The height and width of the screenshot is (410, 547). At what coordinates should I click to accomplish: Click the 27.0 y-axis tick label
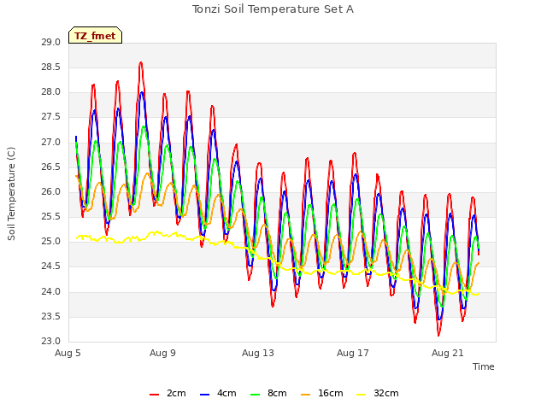51,143
